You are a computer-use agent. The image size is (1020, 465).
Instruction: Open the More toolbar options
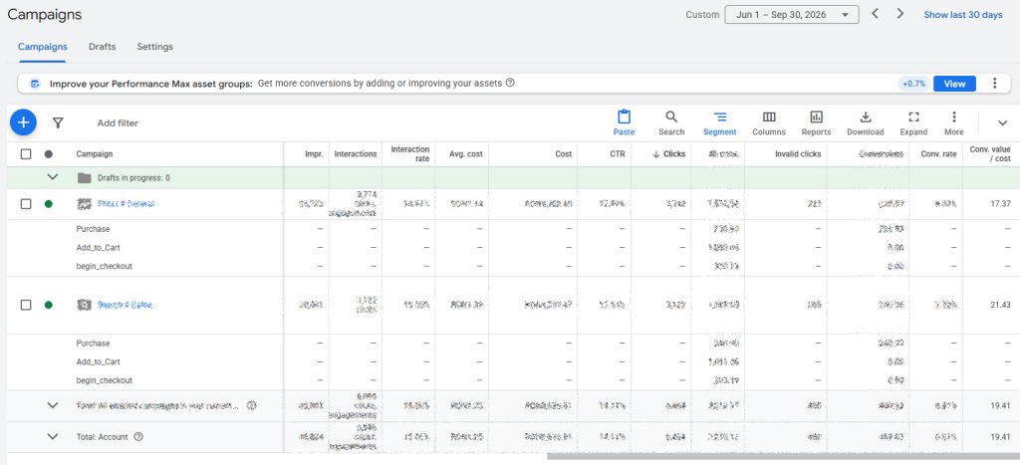953,122
